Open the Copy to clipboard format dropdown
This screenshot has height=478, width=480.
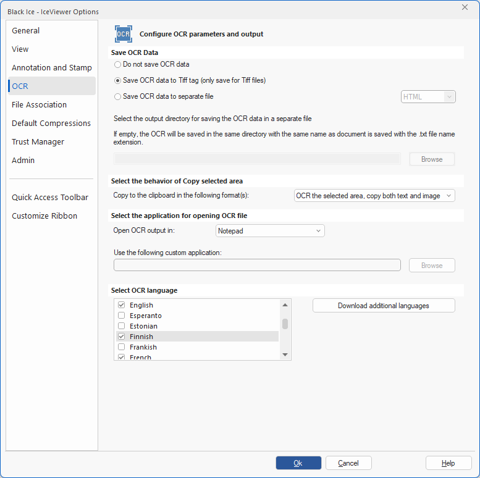(x=374, y=196)
